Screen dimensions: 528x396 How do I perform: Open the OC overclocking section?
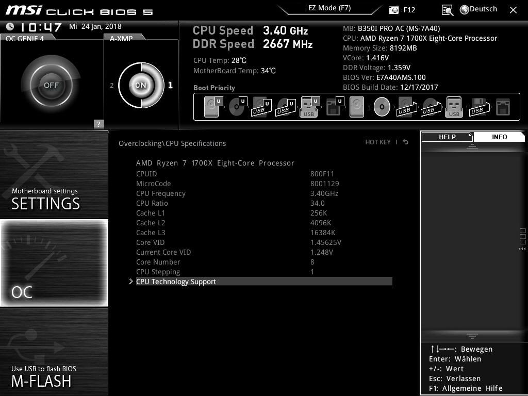click(x=54, y=262)
